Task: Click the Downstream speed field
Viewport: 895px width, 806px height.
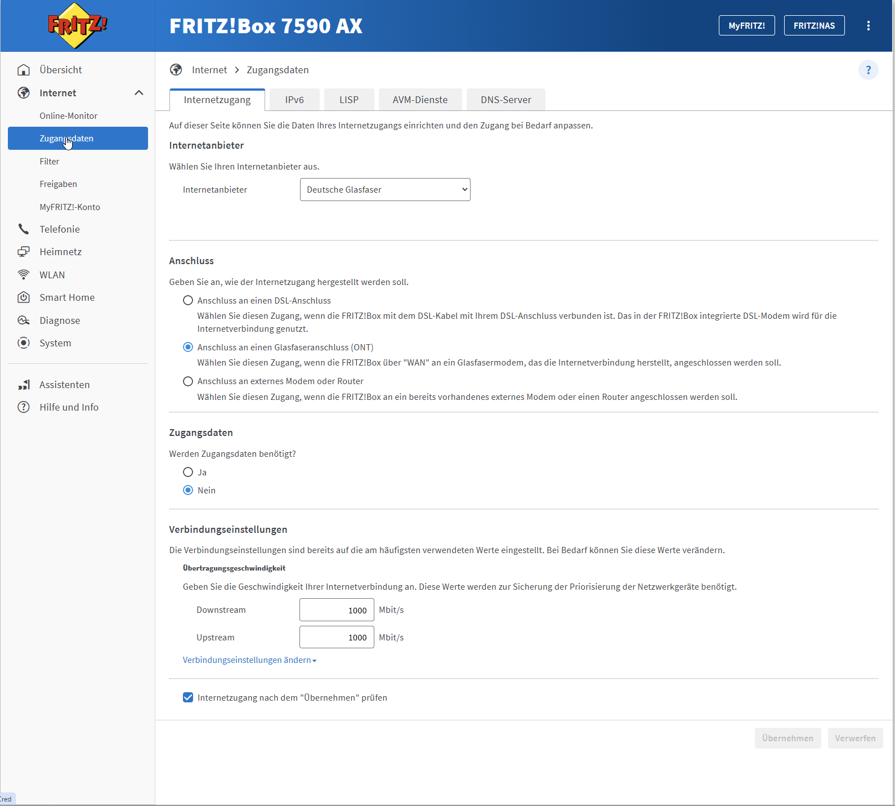Action: (x=337, y=610)
